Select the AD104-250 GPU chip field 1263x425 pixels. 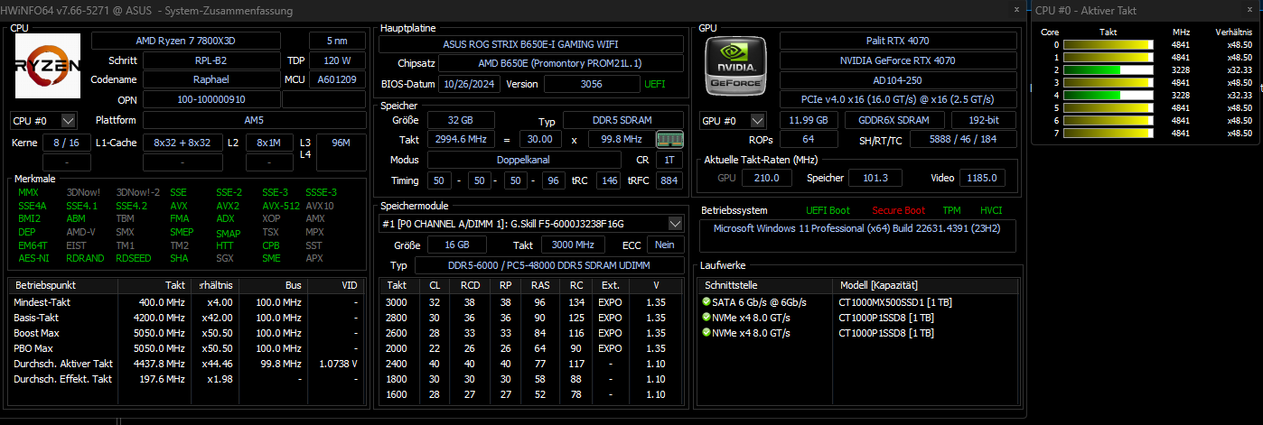(x=899, y=80)
